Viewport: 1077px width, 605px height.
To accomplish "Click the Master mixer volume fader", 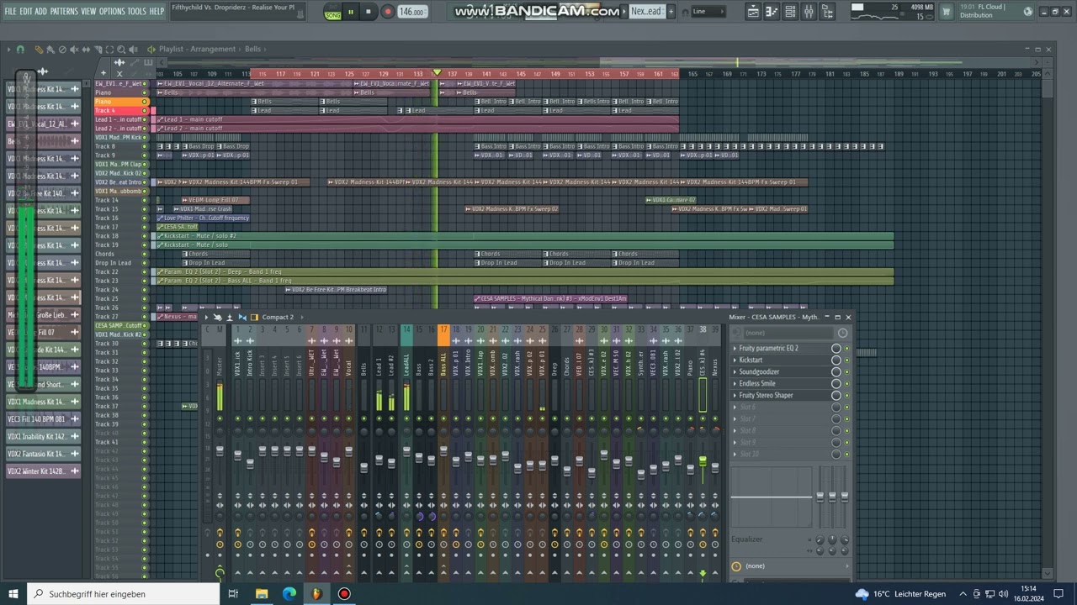I will 220,451.
